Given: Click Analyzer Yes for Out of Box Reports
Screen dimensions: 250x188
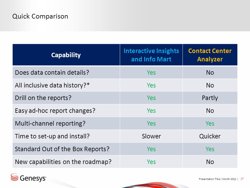Looking at the screenshot, I should [210, 149].
